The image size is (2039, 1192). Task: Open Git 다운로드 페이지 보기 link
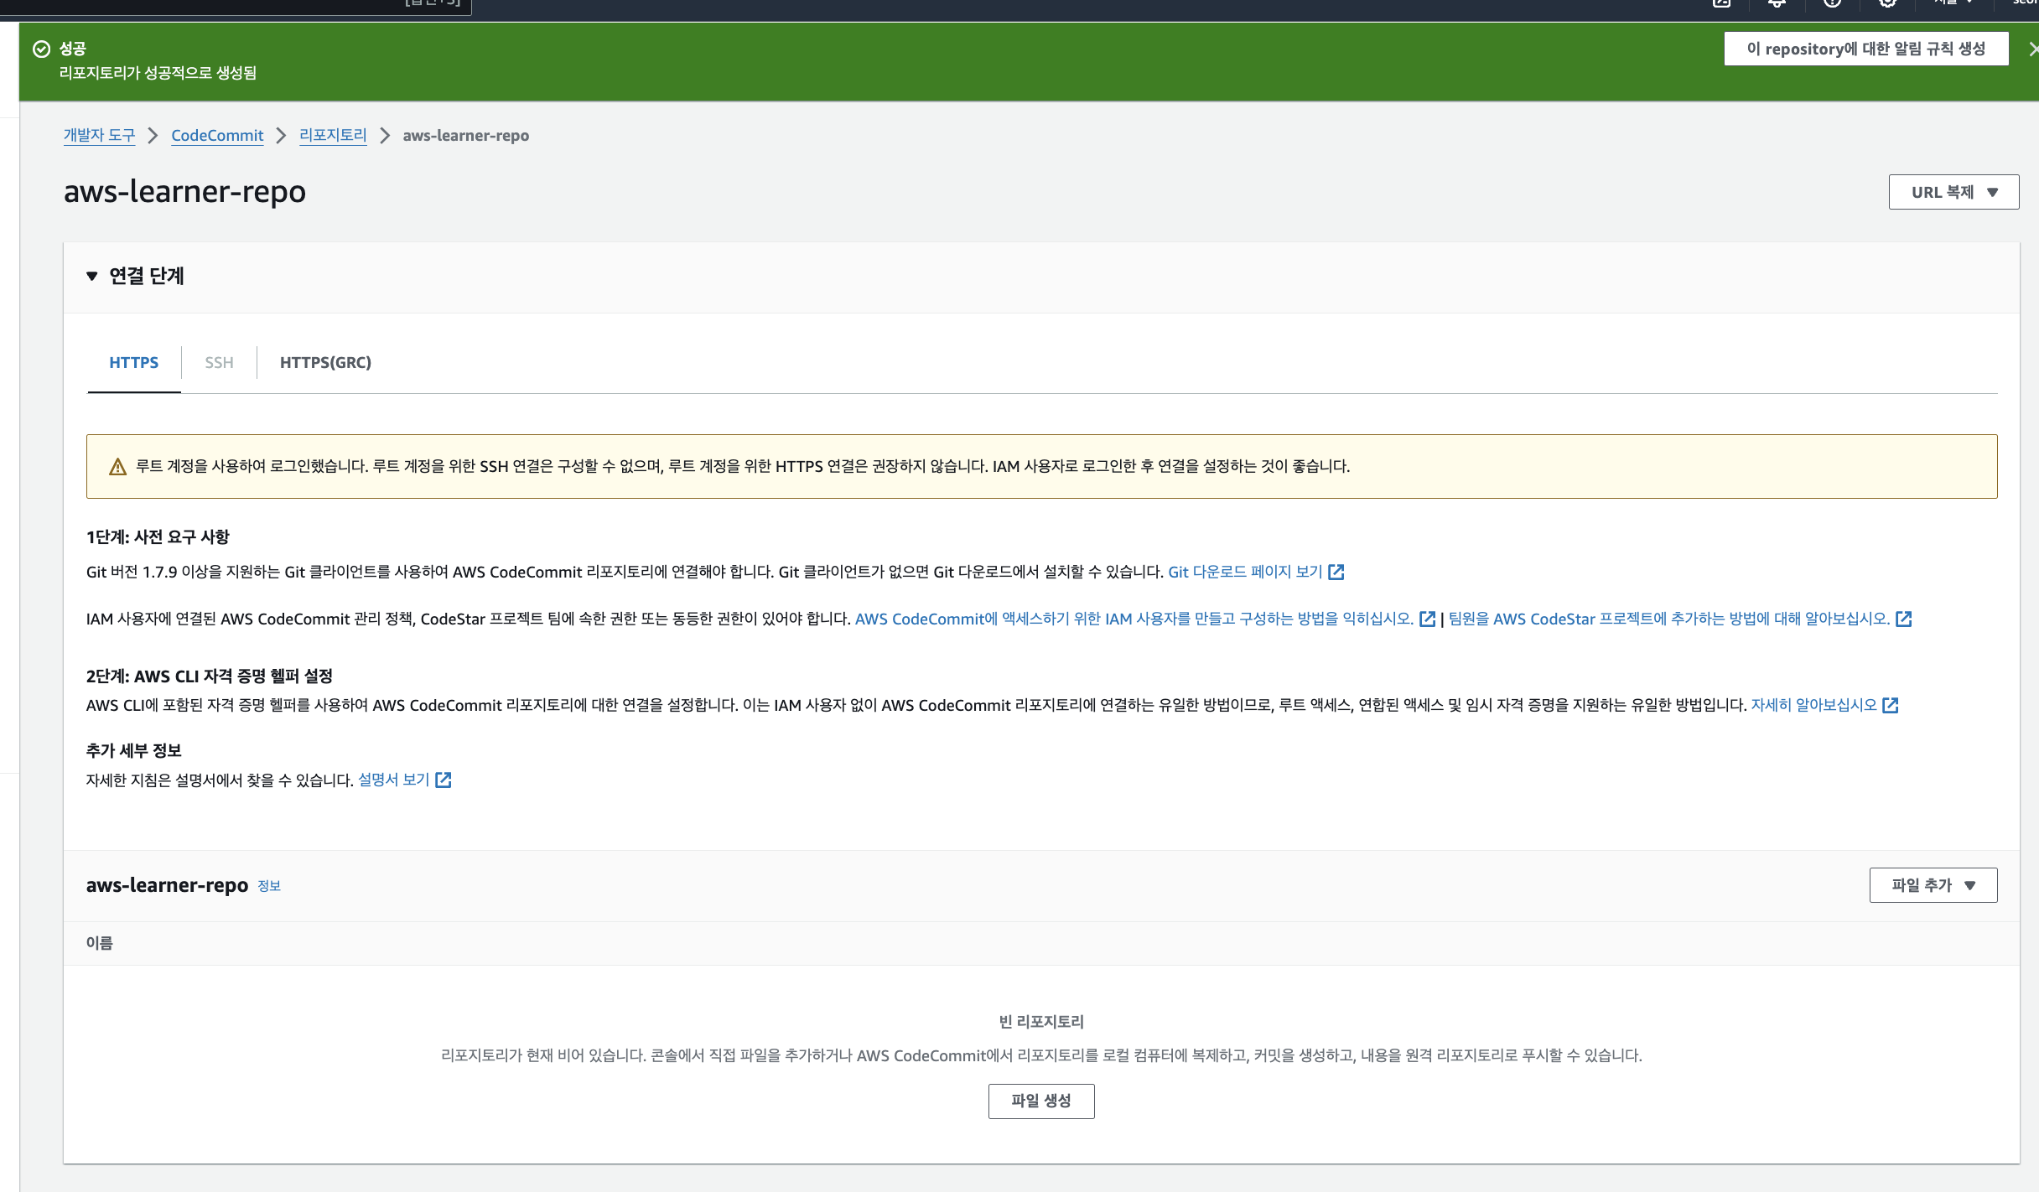1245,572
